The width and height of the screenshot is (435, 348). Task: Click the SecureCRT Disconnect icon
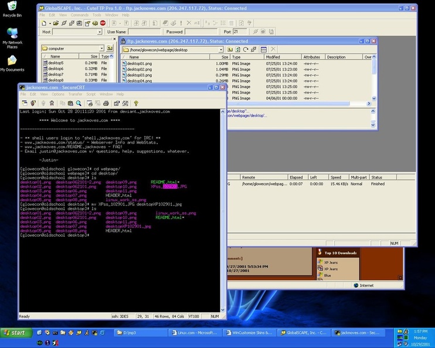52,104
